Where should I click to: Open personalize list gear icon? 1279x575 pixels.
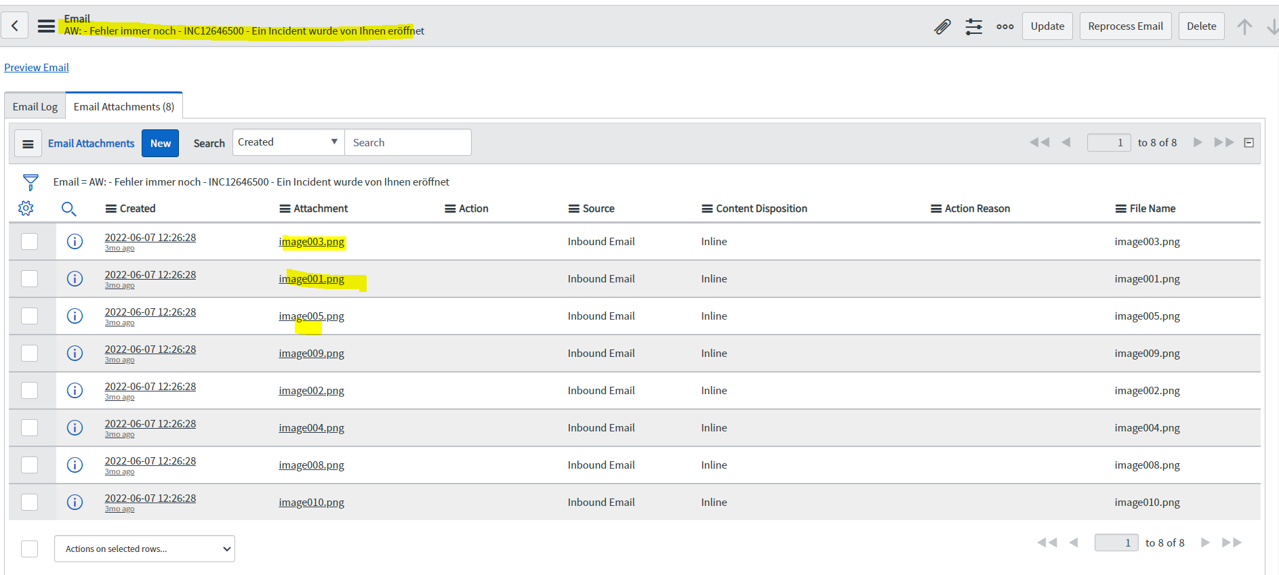[x=26, y=209]
